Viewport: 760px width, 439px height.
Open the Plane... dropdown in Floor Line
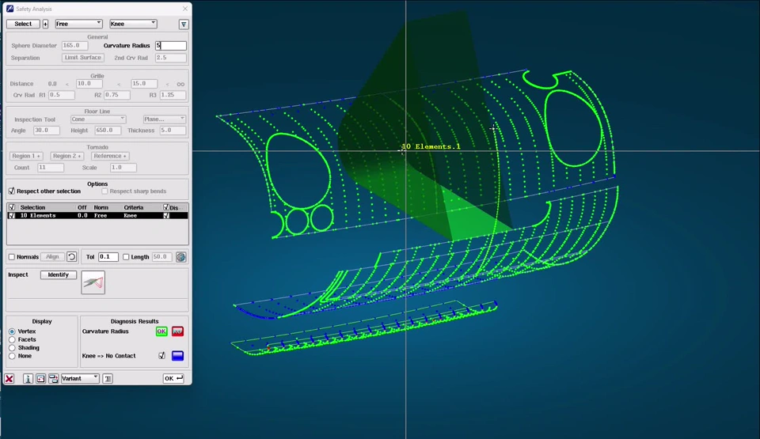[165, 119]
